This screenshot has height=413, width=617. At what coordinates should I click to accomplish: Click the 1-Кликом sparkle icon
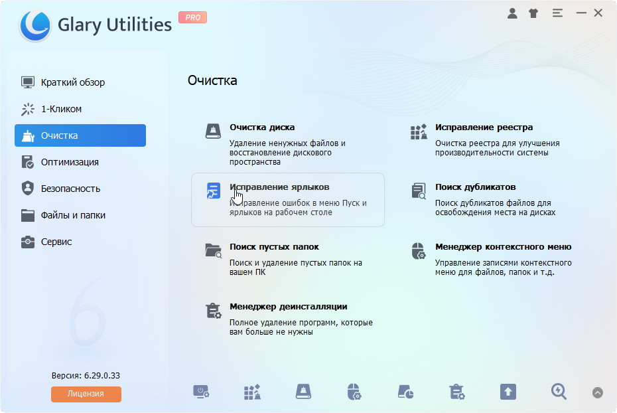tap(28, 109)
